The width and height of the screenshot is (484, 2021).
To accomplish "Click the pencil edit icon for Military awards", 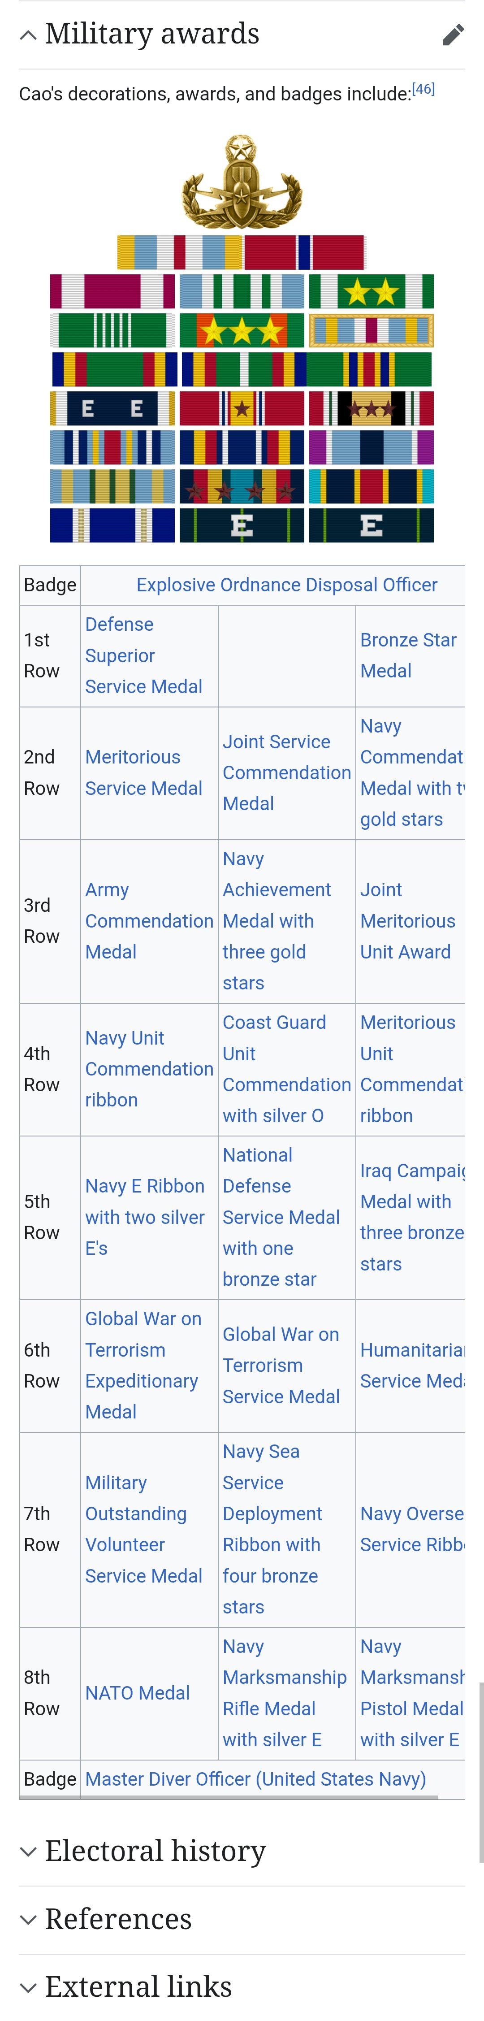I will 453,35.
